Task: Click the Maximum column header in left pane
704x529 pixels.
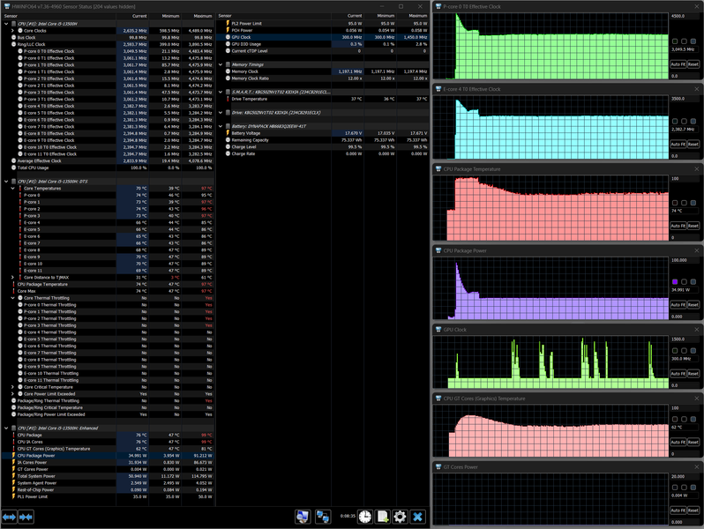Action: point(200,16)
